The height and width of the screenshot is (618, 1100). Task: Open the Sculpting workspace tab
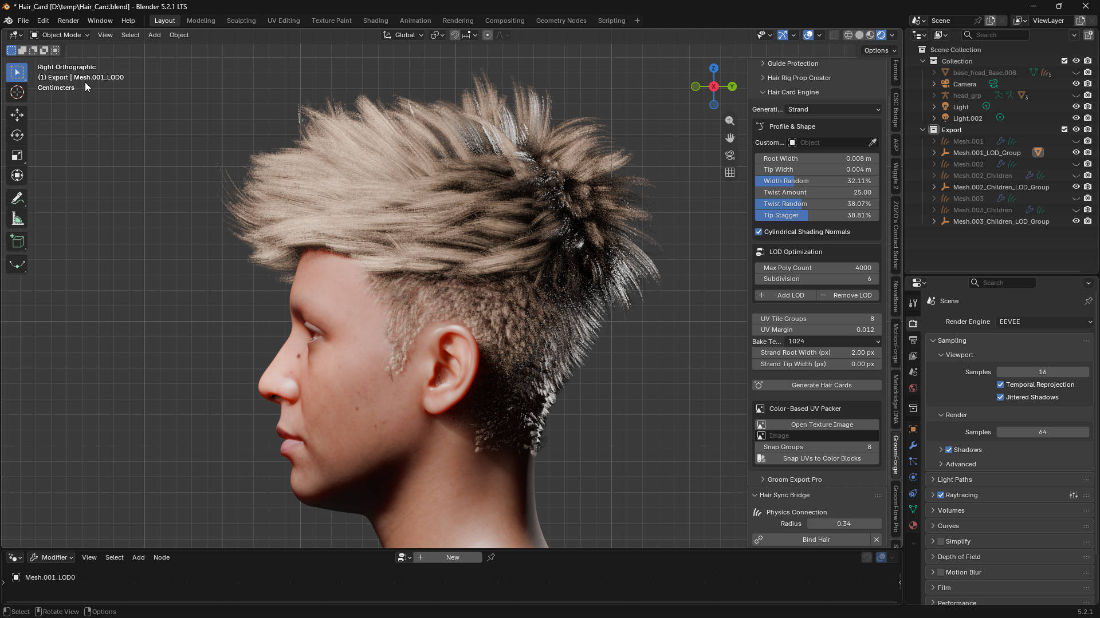point(241,21)
